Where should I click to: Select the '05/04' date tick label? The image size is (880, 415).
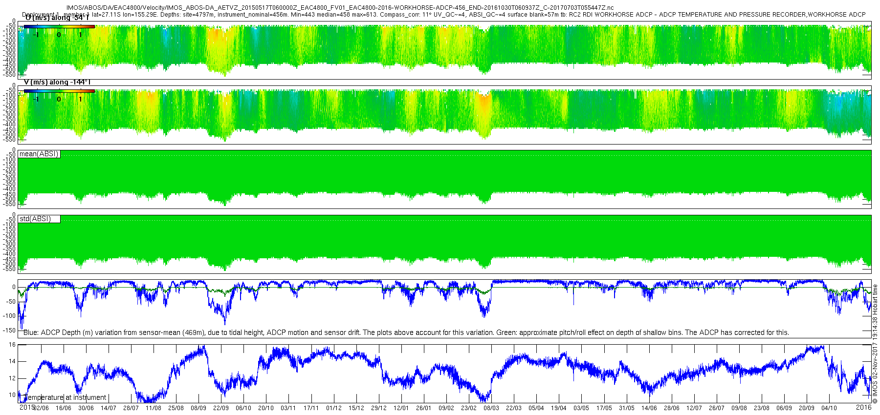click(x=536, y=408)
